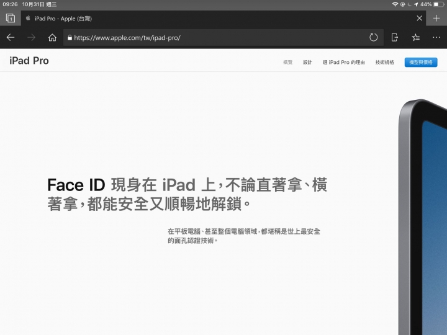Open the three-dot browser menu
This screenshot has height=335, width=447.
(436, 37)
